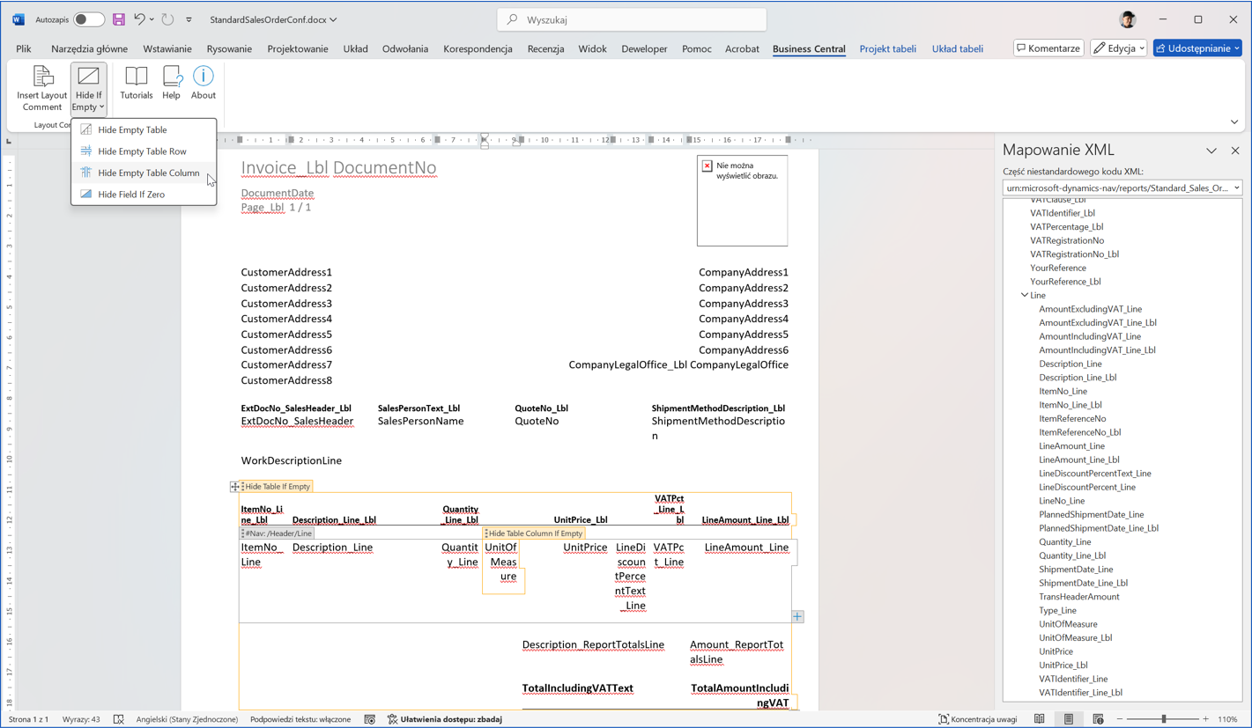This screenshot has height=728, width=1252.
Task: Open Quick Access Toolbar customize arrow
Action: [189, 19]
